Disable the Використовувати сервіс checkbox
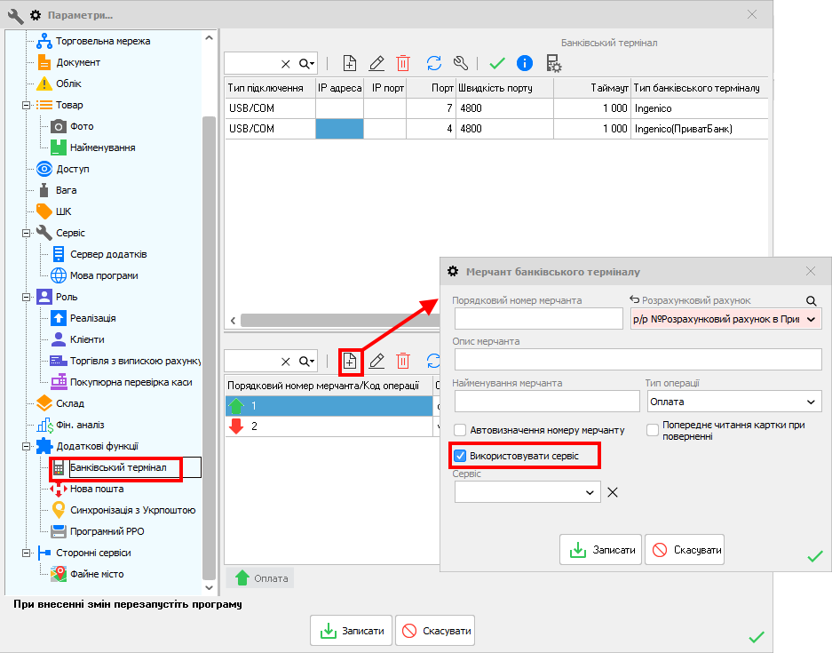832x653 pixels. 460,456
